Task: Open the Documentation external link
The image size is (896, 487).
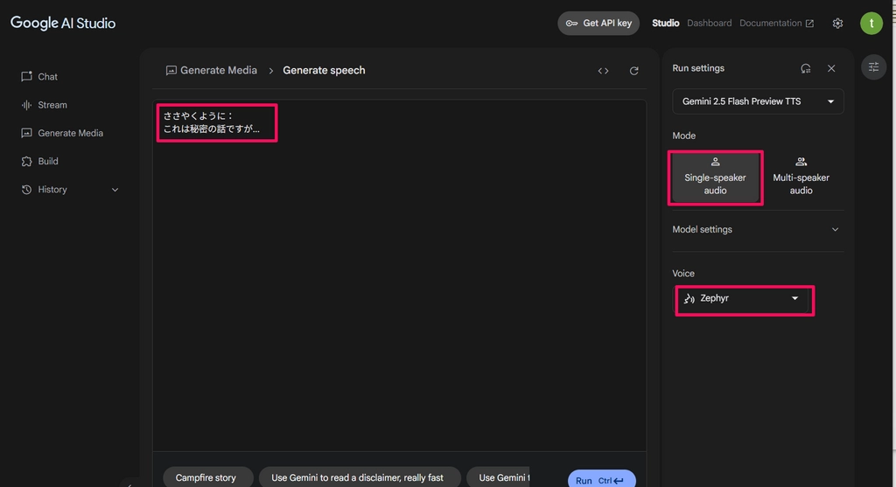Action: pos(776,24)
